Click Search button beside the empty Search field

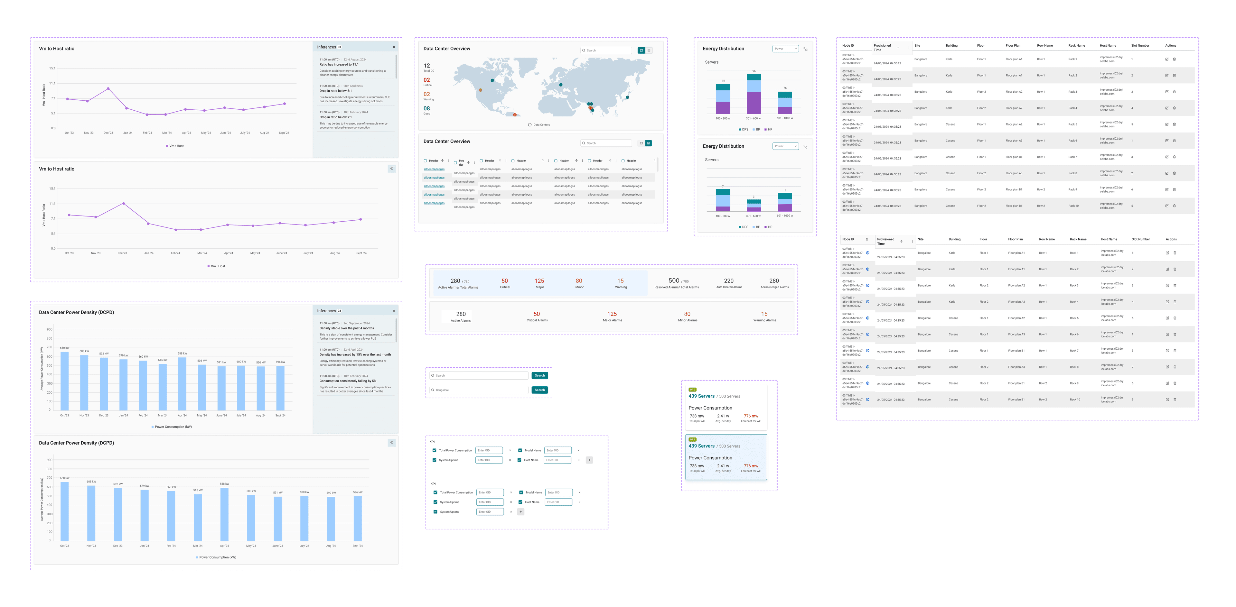tap(540, 375)
